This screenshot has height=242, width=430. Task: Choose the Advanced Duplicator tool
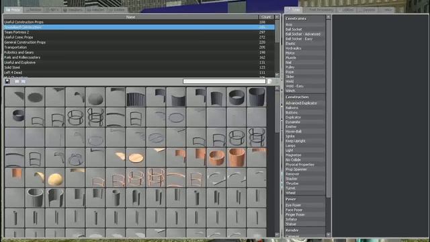click(x=304, y=103)
